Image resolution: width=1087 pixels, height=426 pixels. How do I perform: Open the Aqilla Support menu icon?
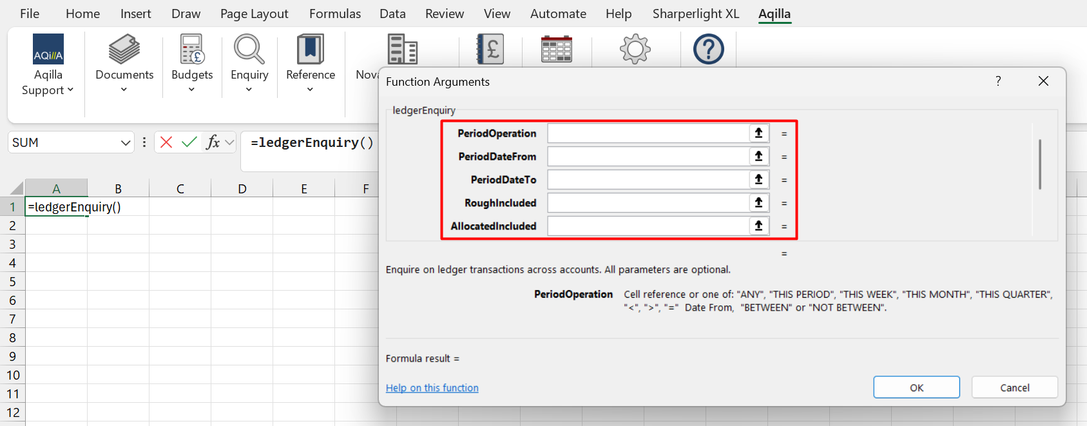[x=48, y=50]
